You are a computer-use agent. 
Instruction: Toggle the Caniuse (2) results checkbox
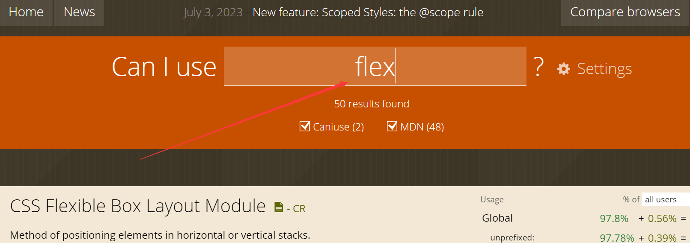point(305,127)
